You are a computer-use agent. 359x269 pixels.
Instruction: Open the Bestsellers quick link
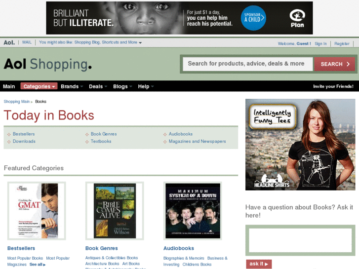click(24, 134)
